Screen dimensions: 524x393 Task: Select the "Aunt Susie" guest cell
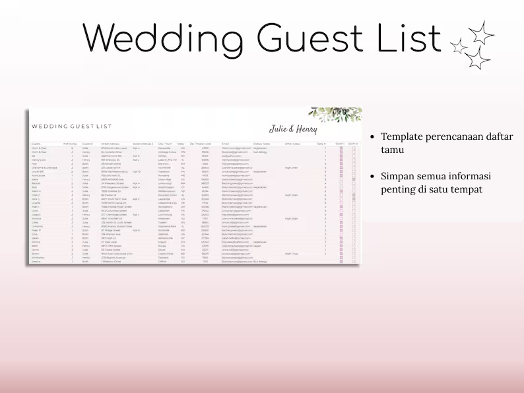(38, 175)
